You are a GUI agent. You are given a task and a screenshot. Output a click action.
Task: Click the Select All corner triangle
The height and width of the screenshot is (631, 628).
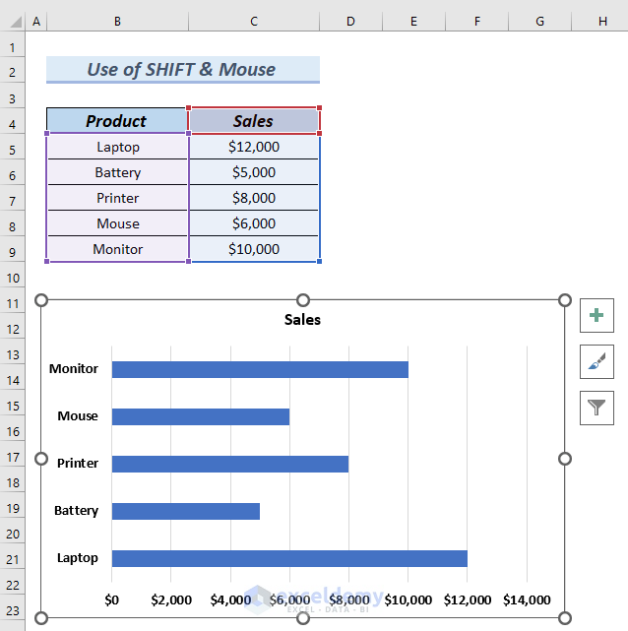point(16,22)
